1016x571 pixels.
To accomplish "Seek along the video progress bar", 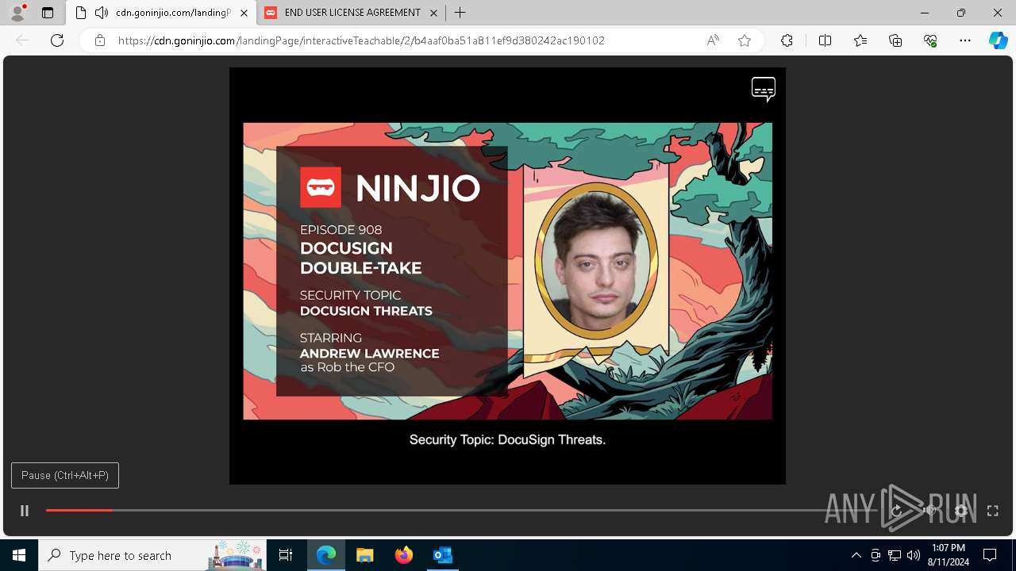I will pyautogui.click(x=460, y=511).
